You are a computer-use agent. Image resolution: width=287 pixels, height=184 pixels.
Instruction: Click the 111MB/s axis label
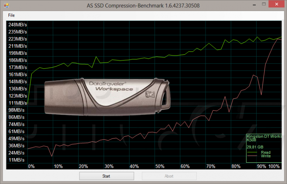click(18, 103)
